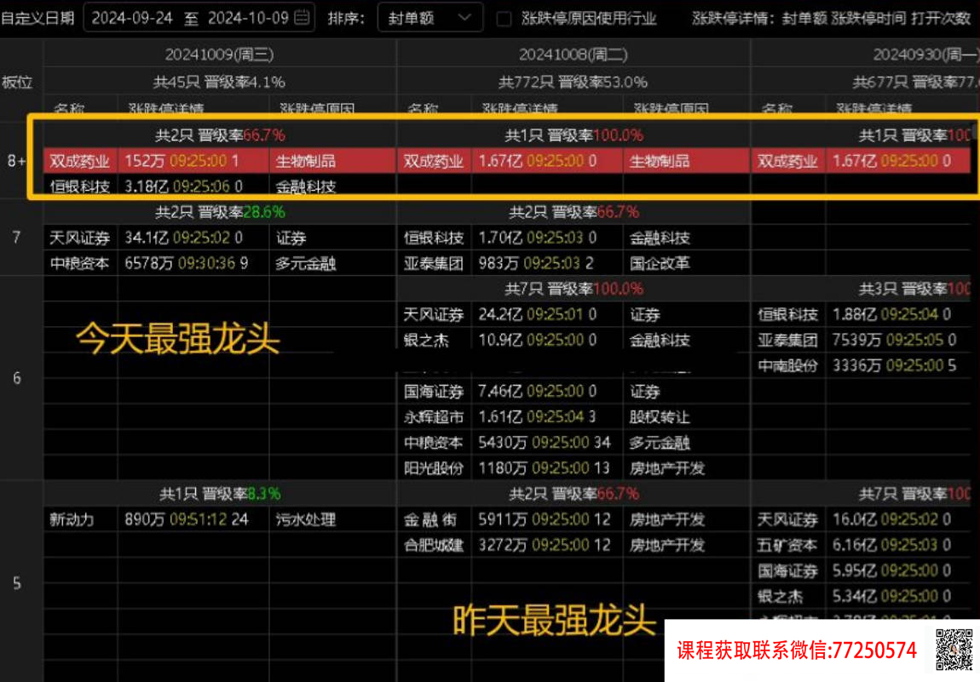Click the 34.1亿 09:25:02 detail cell
The width and height of the screenshot is (980, 682).
coord(193,238)
